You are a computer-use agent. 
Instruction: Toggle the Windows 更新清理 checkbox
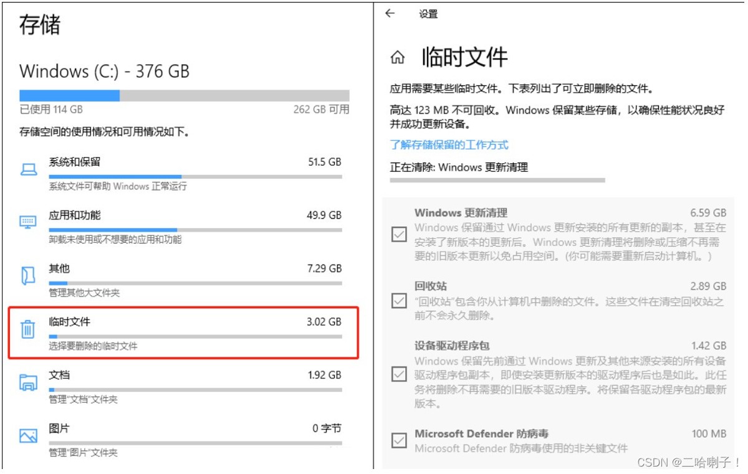(399, 235)
